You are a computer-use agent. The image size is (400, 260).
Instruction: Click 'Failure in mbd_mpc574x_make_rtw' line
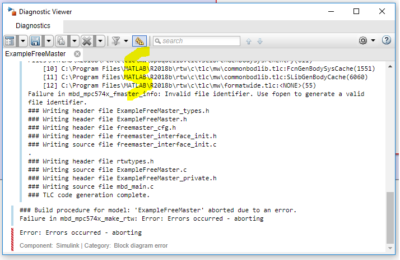click(142, 218)
